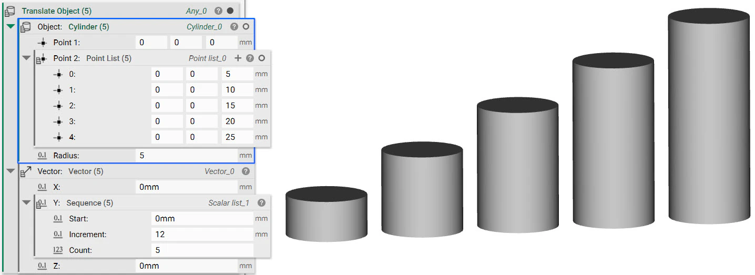Image resolution: width=755 pixels, height=275 pixels.
Task: Click point icon for list item 4
Action: click(x=58, y=137)
